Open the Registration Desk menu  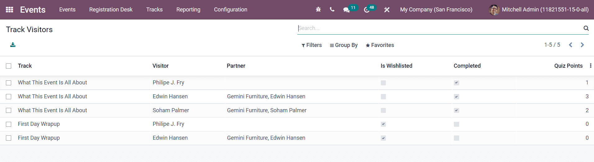click(111, 10)
